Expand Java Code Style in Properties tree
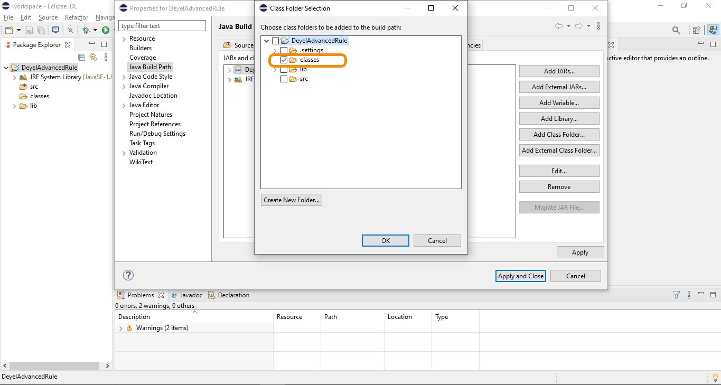Viewport: 721px width, 385px height. click(124, 77)
